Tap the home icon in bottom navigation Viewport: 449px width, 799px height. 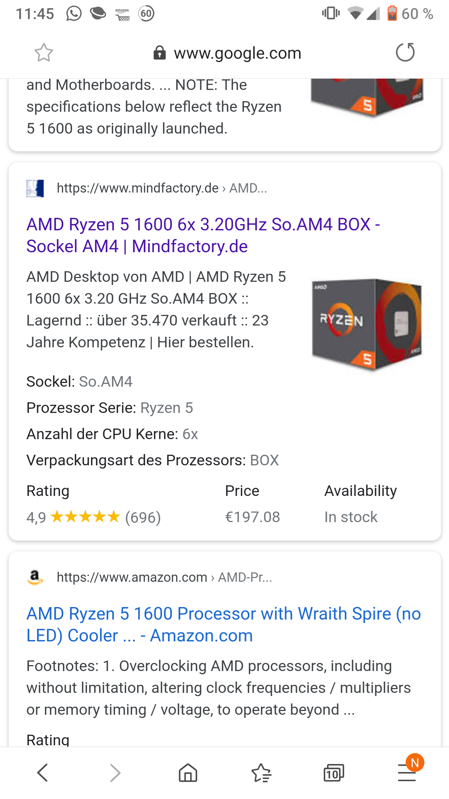pyautogui.click(x=187, y=773)
